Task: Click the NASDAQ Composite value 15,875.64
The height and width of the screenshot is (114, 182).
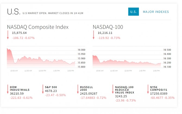Action: tap(19, 33)
